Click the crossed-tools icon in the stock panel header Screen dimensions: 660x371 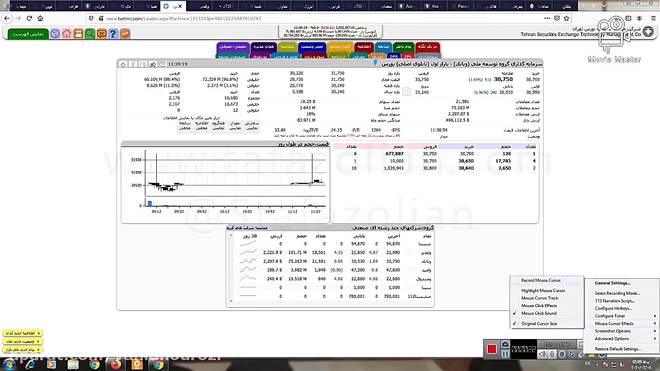[x=153, y=64]
